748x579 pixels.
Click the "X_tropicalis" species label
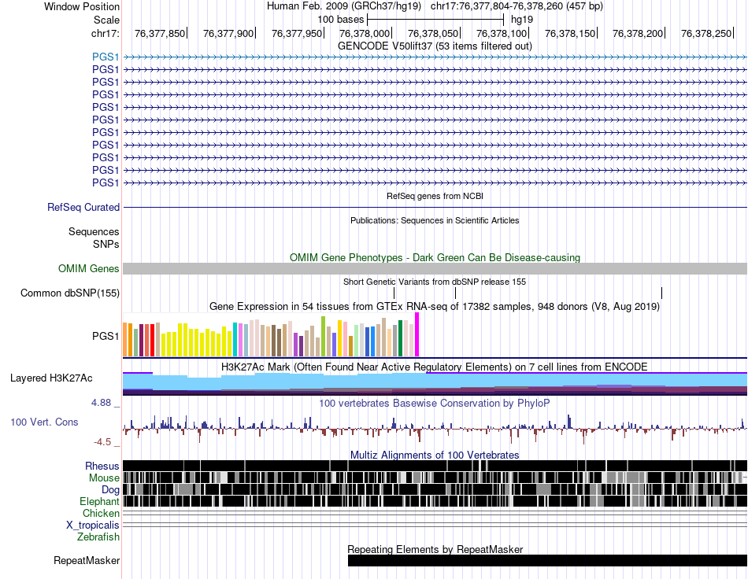pos(93,526)
